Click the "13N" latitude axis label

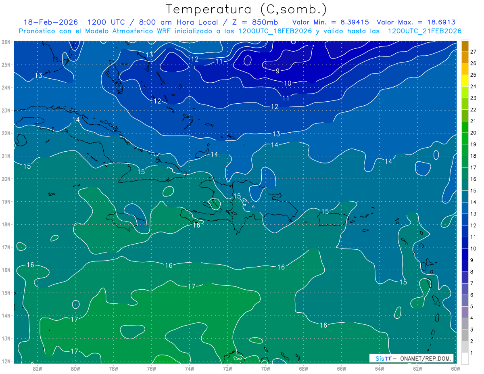[x=6, y=338]
